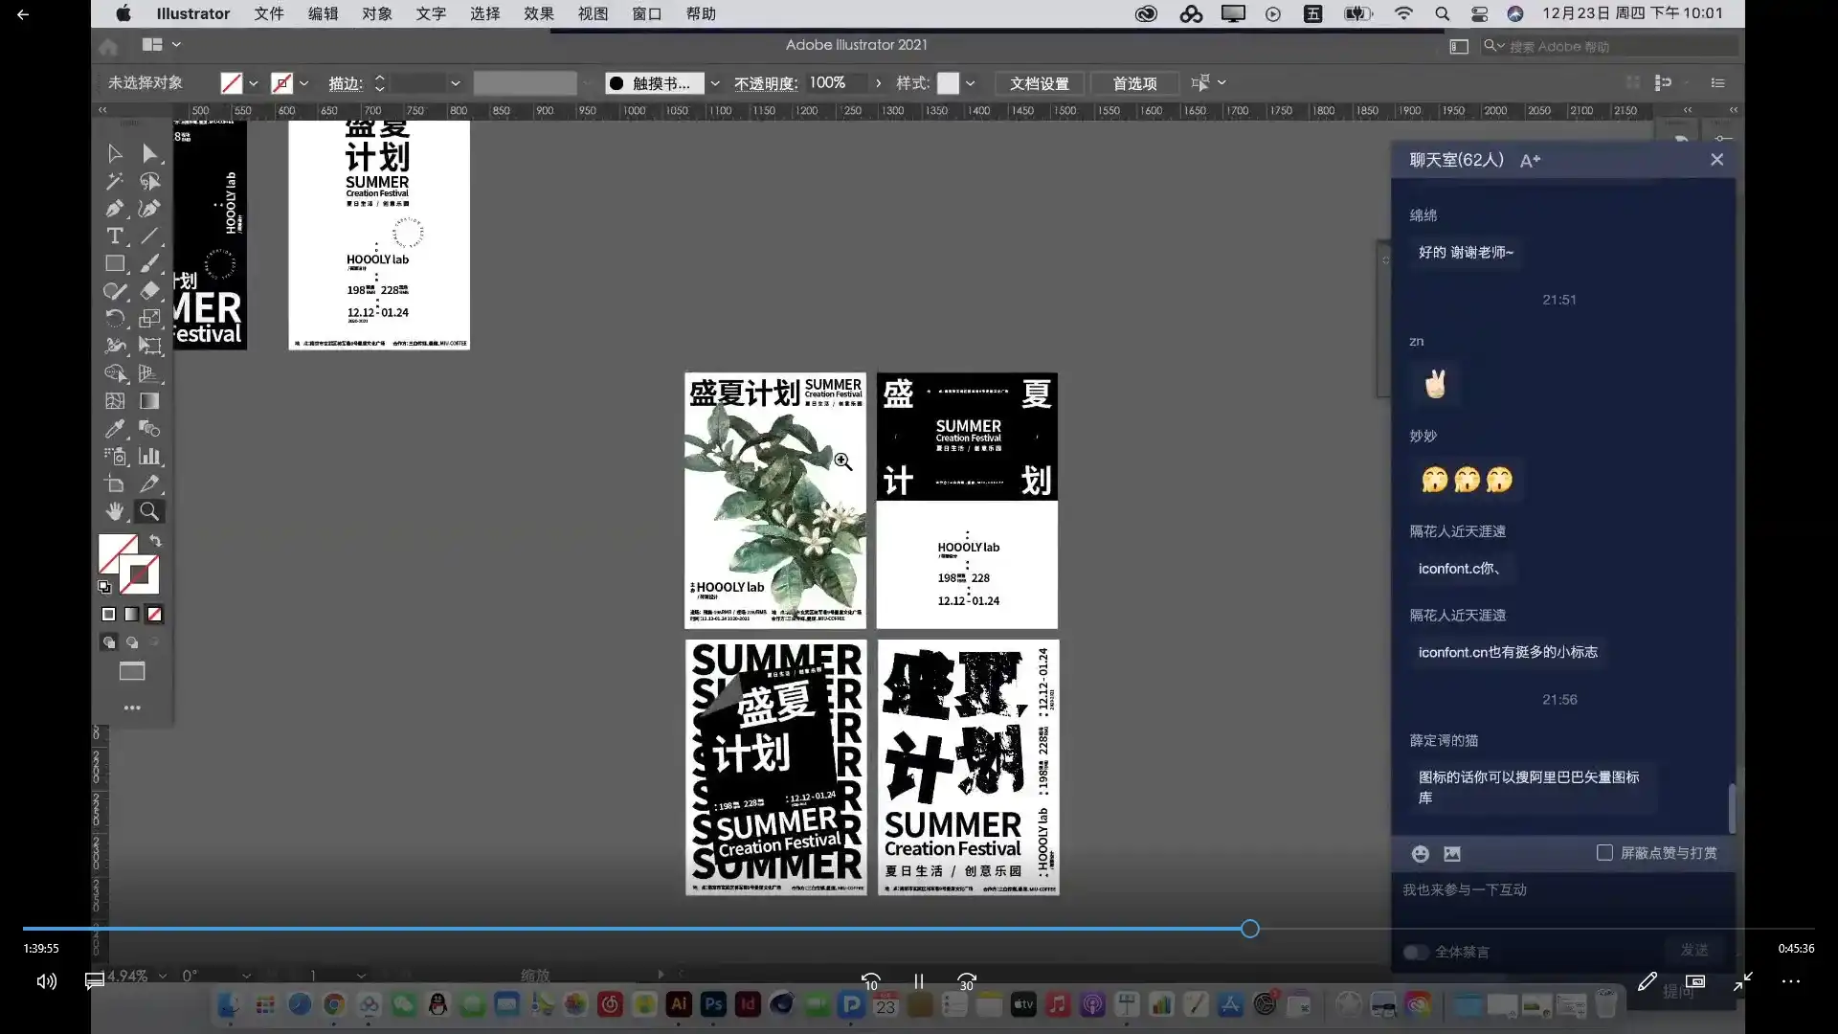This screenshot has height=1034, width=1838.
Task: Select the Hand tool
Action: (115, 511)
